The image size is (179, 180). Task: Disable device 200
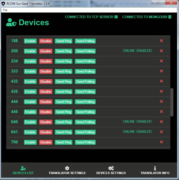tap(46, 51)
